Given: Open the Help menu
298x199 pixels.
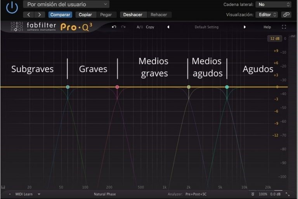Looking at the screenshot, I should click(267, 27).
